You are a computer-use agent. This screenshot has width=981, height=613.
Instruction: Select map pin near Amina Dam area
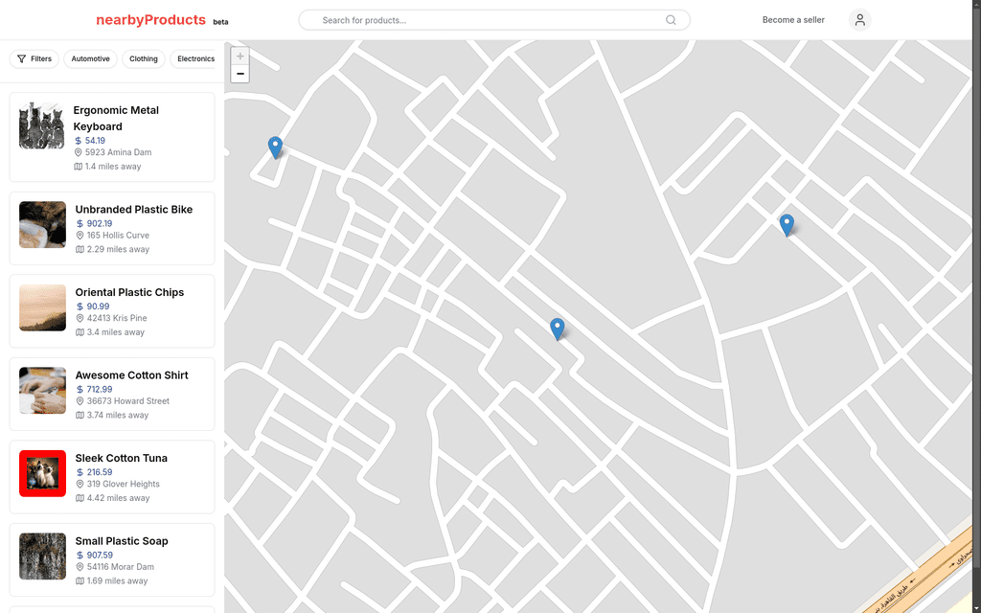click(x=275, y=148)
